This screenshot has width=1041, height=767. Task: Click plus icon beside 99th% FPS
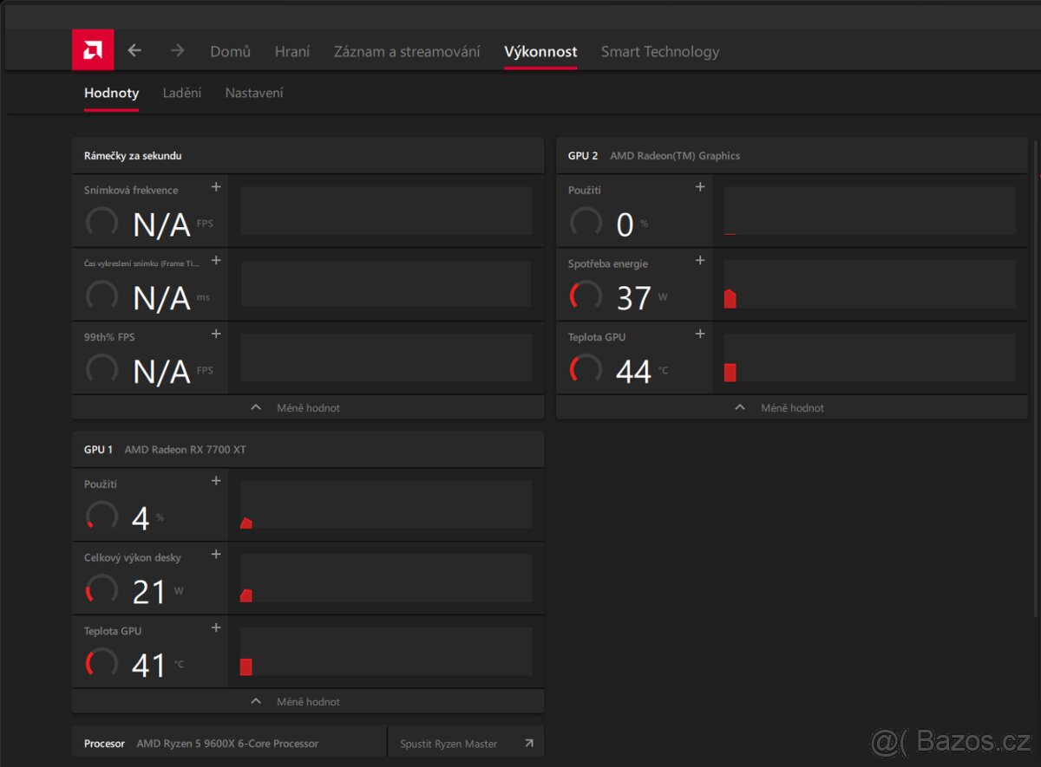click(x=216, y=334)
